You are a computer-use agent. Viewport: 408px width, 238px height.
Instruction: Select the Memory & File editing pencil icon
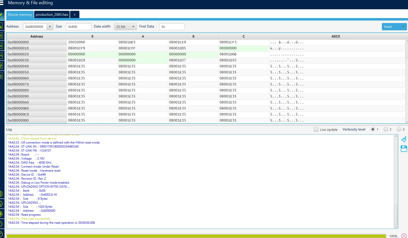click(1, 16)
